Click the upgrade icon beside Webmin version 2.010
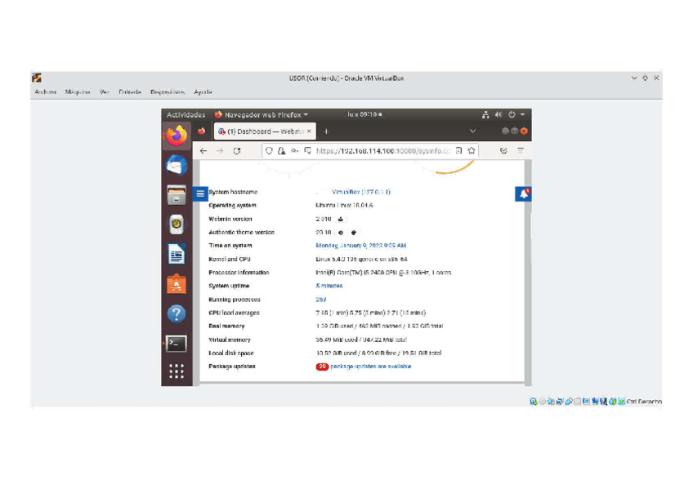The image size is (693, 489). pos(340,219)
